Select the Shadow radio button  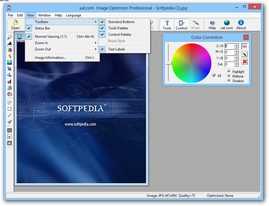(x=229, y=80)
